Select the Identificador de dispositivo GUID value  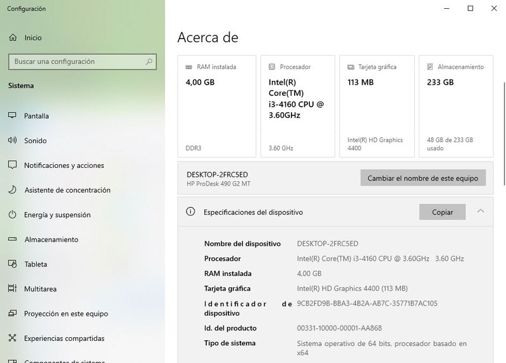coord(367,304)
